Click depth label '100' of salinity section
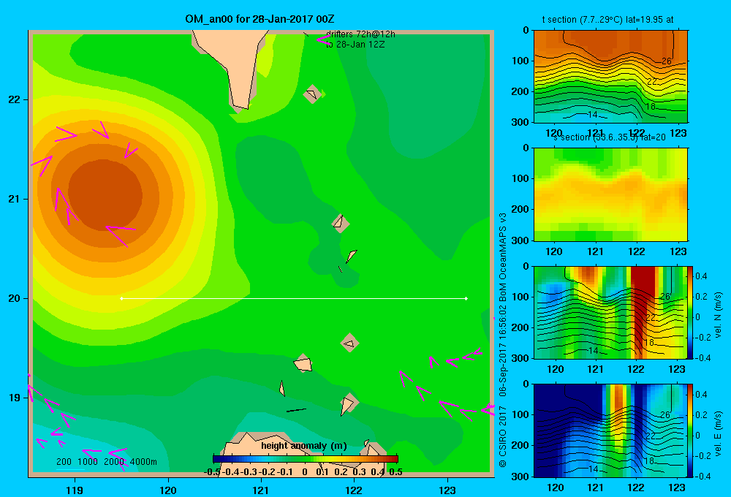 [520, 178]
